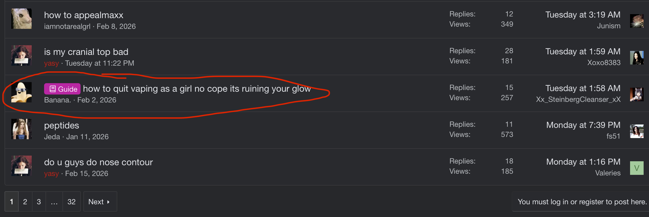Open "do u guys do nose contour"
This screenshot has width=649, height=217.
coord(98,162)
